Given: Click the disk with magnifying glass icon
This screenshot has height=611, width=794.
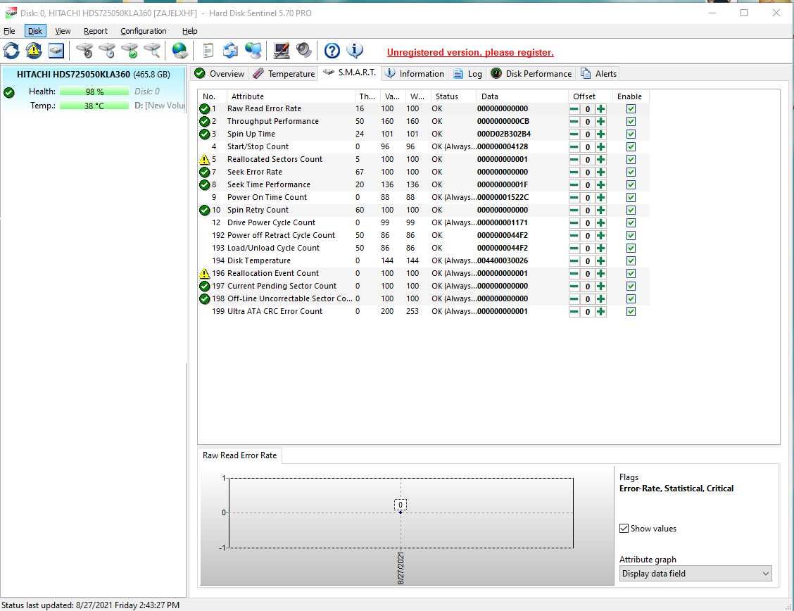Looking at the screenshot, I should 152,51.
